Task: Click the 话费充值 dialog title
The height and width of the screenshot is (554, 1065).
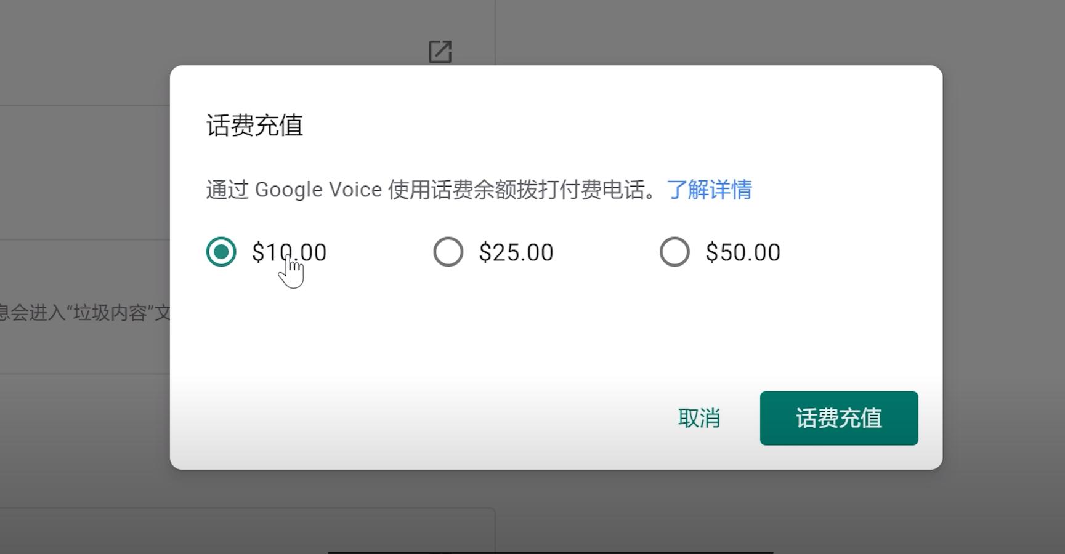Action: click(x=254, y=126)
